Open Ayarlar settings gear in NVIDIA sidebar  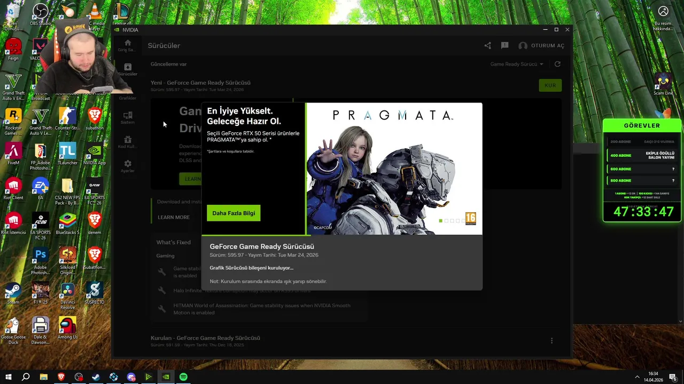[127, 166]
